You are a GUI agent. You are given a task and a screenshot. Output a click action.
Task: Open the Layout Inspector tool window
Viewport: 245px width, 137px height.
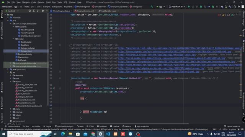(x=232, y=126)
